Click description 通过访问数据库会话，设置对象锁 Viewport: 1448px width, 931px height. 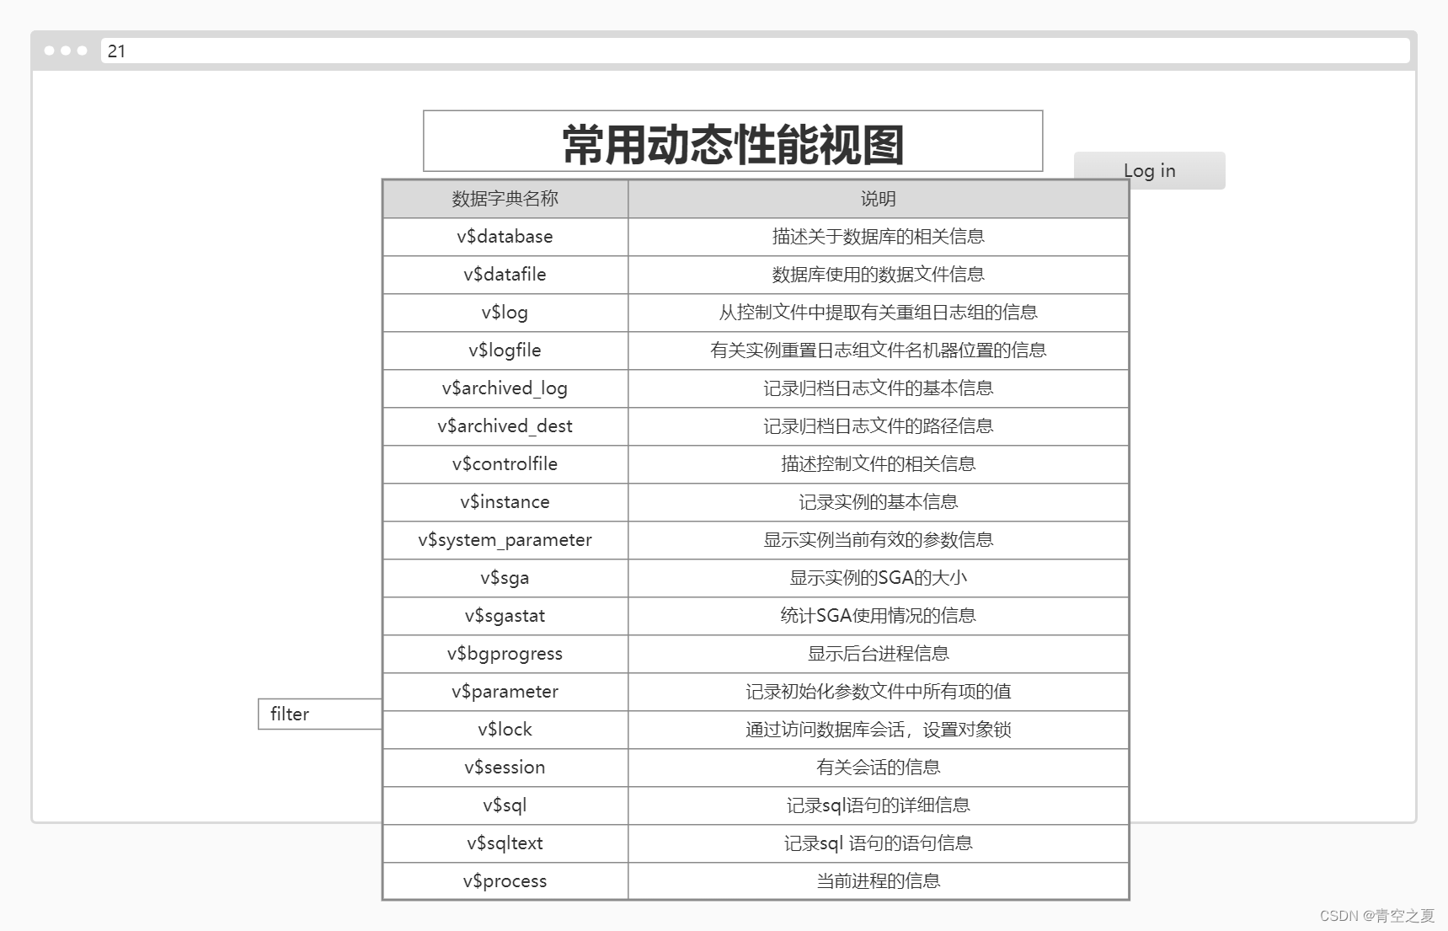tap(879, 730)
